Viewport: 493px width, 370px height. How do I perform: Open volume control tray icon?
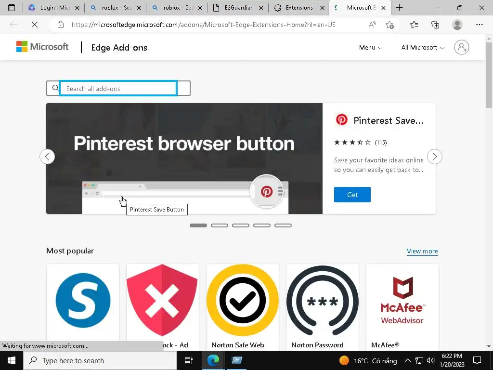(x=430, y=360)
